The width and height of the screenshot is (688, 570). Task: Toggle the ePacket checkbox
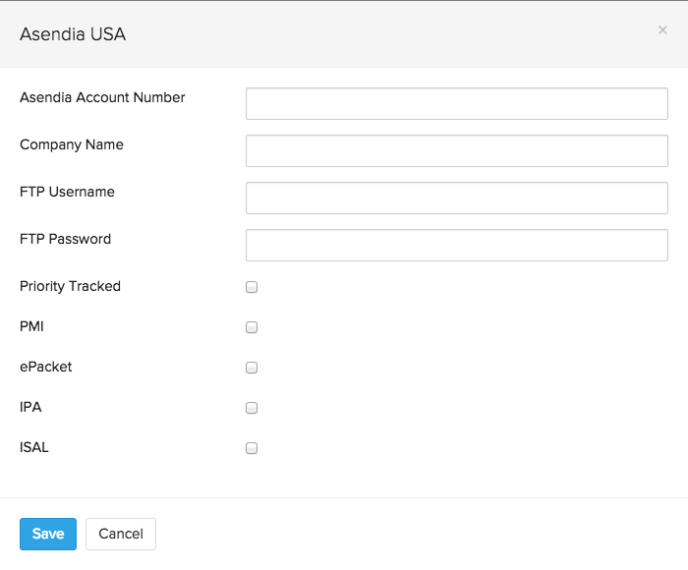[x=252, y=368]
